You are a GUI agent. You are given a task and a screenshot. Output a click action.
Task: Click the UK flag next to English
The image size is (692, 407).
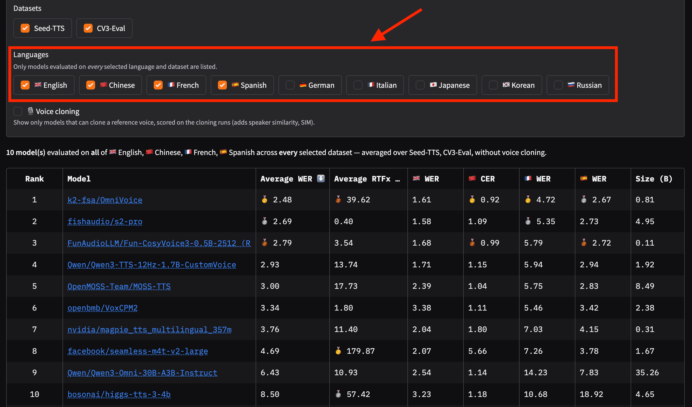click(38, 85)
